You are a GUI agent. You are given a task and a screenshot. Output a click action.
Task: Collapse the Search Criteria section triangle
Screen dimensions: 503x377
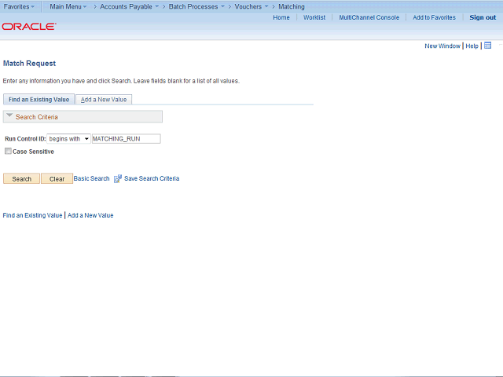point(9,115)
